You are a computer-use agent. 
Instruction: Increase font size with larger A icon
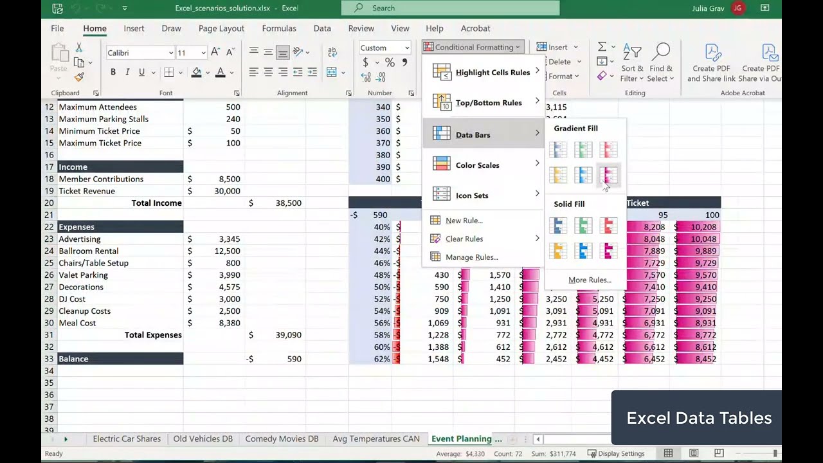click(215, 52)
